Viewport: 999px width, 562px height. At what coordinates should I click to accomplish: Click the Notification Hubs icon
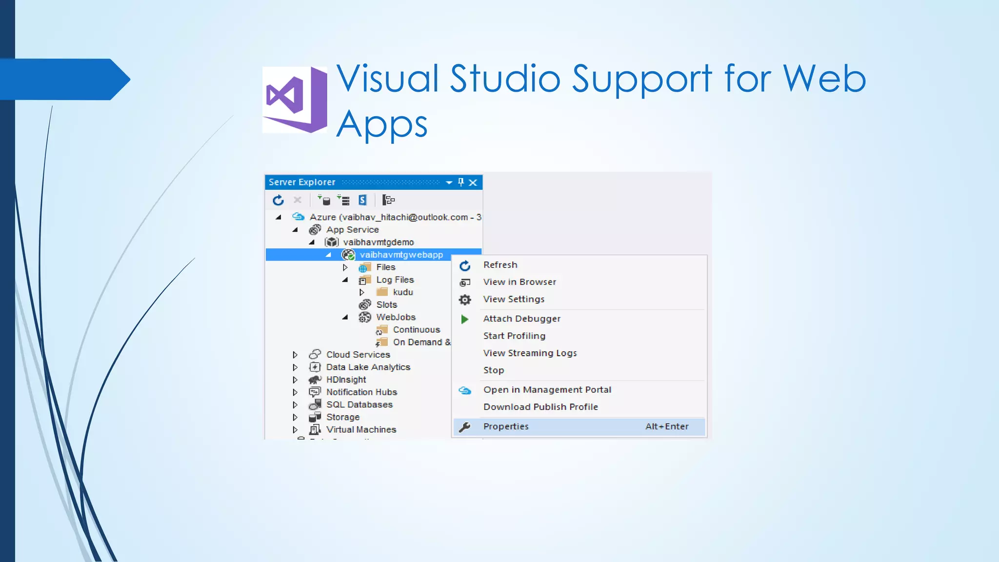click(x=315, y=392)
